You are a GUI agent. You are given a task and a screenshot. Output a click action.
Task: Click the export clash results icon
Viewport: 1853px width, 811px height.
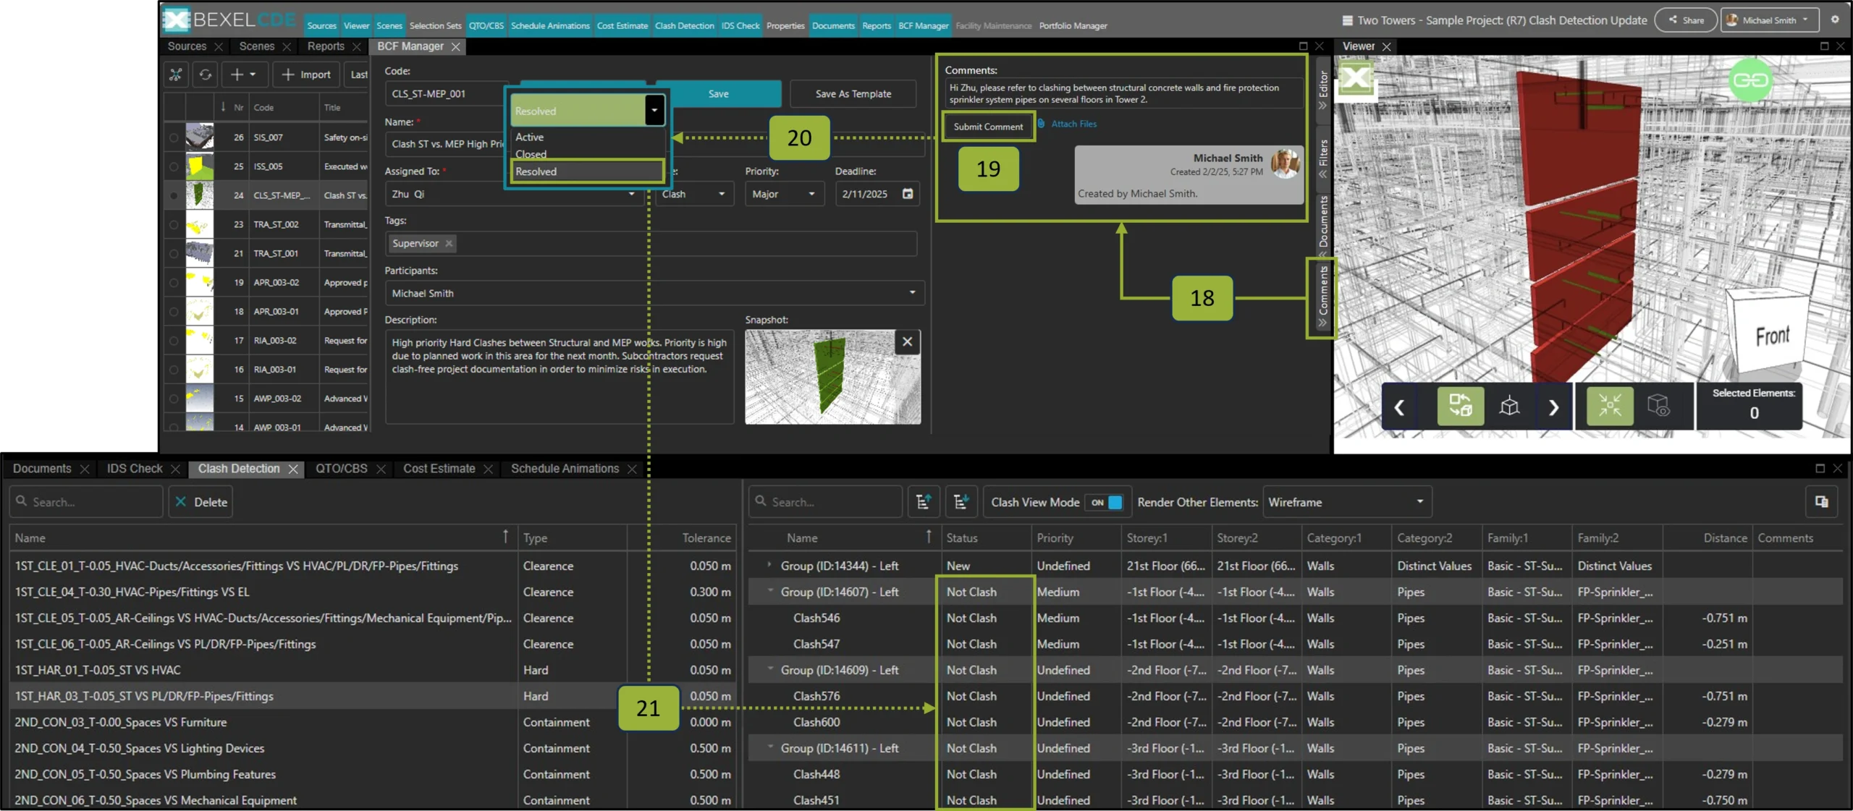point(1822,502)
